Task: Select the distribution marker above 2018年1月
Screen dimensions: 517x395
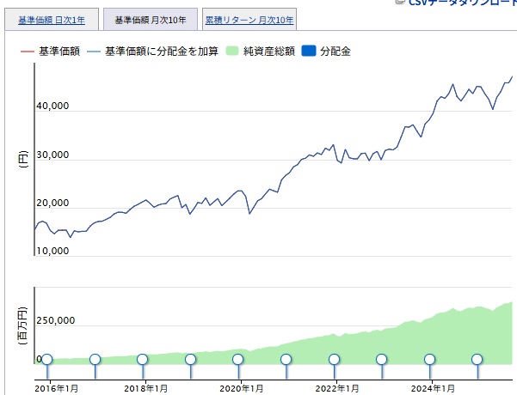Action: (143, 360)
